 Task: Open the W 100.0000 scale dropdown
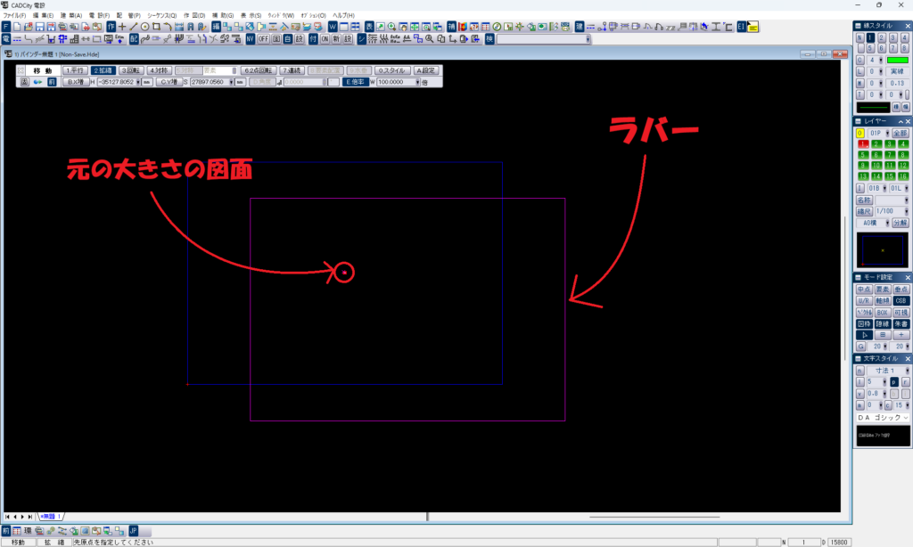coord(417,82)
